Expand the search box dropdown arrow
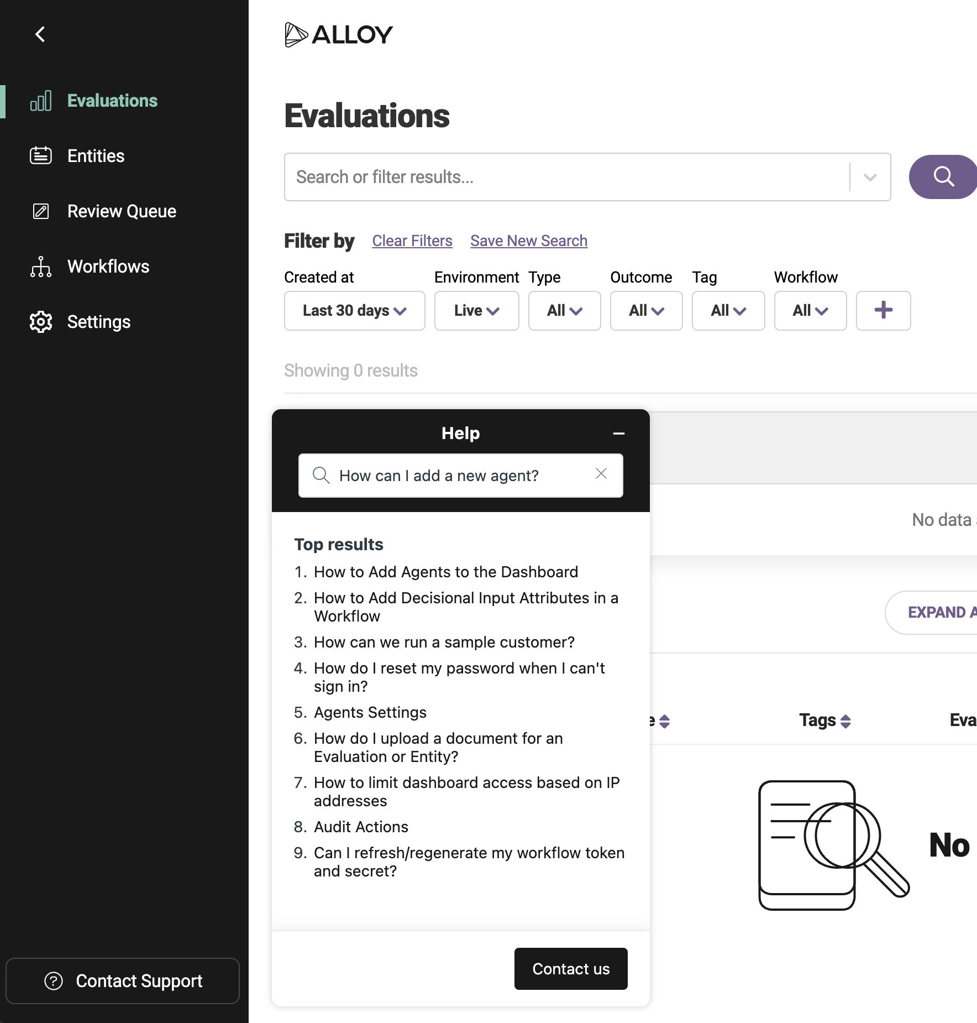The image size is (977, 1023). [x=870, y=177]
